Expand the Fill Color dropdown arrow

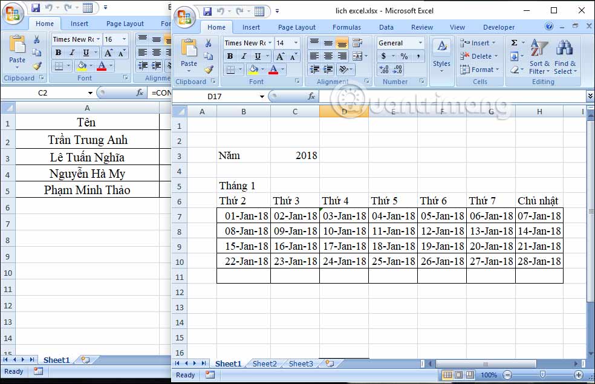click(262, 69)
